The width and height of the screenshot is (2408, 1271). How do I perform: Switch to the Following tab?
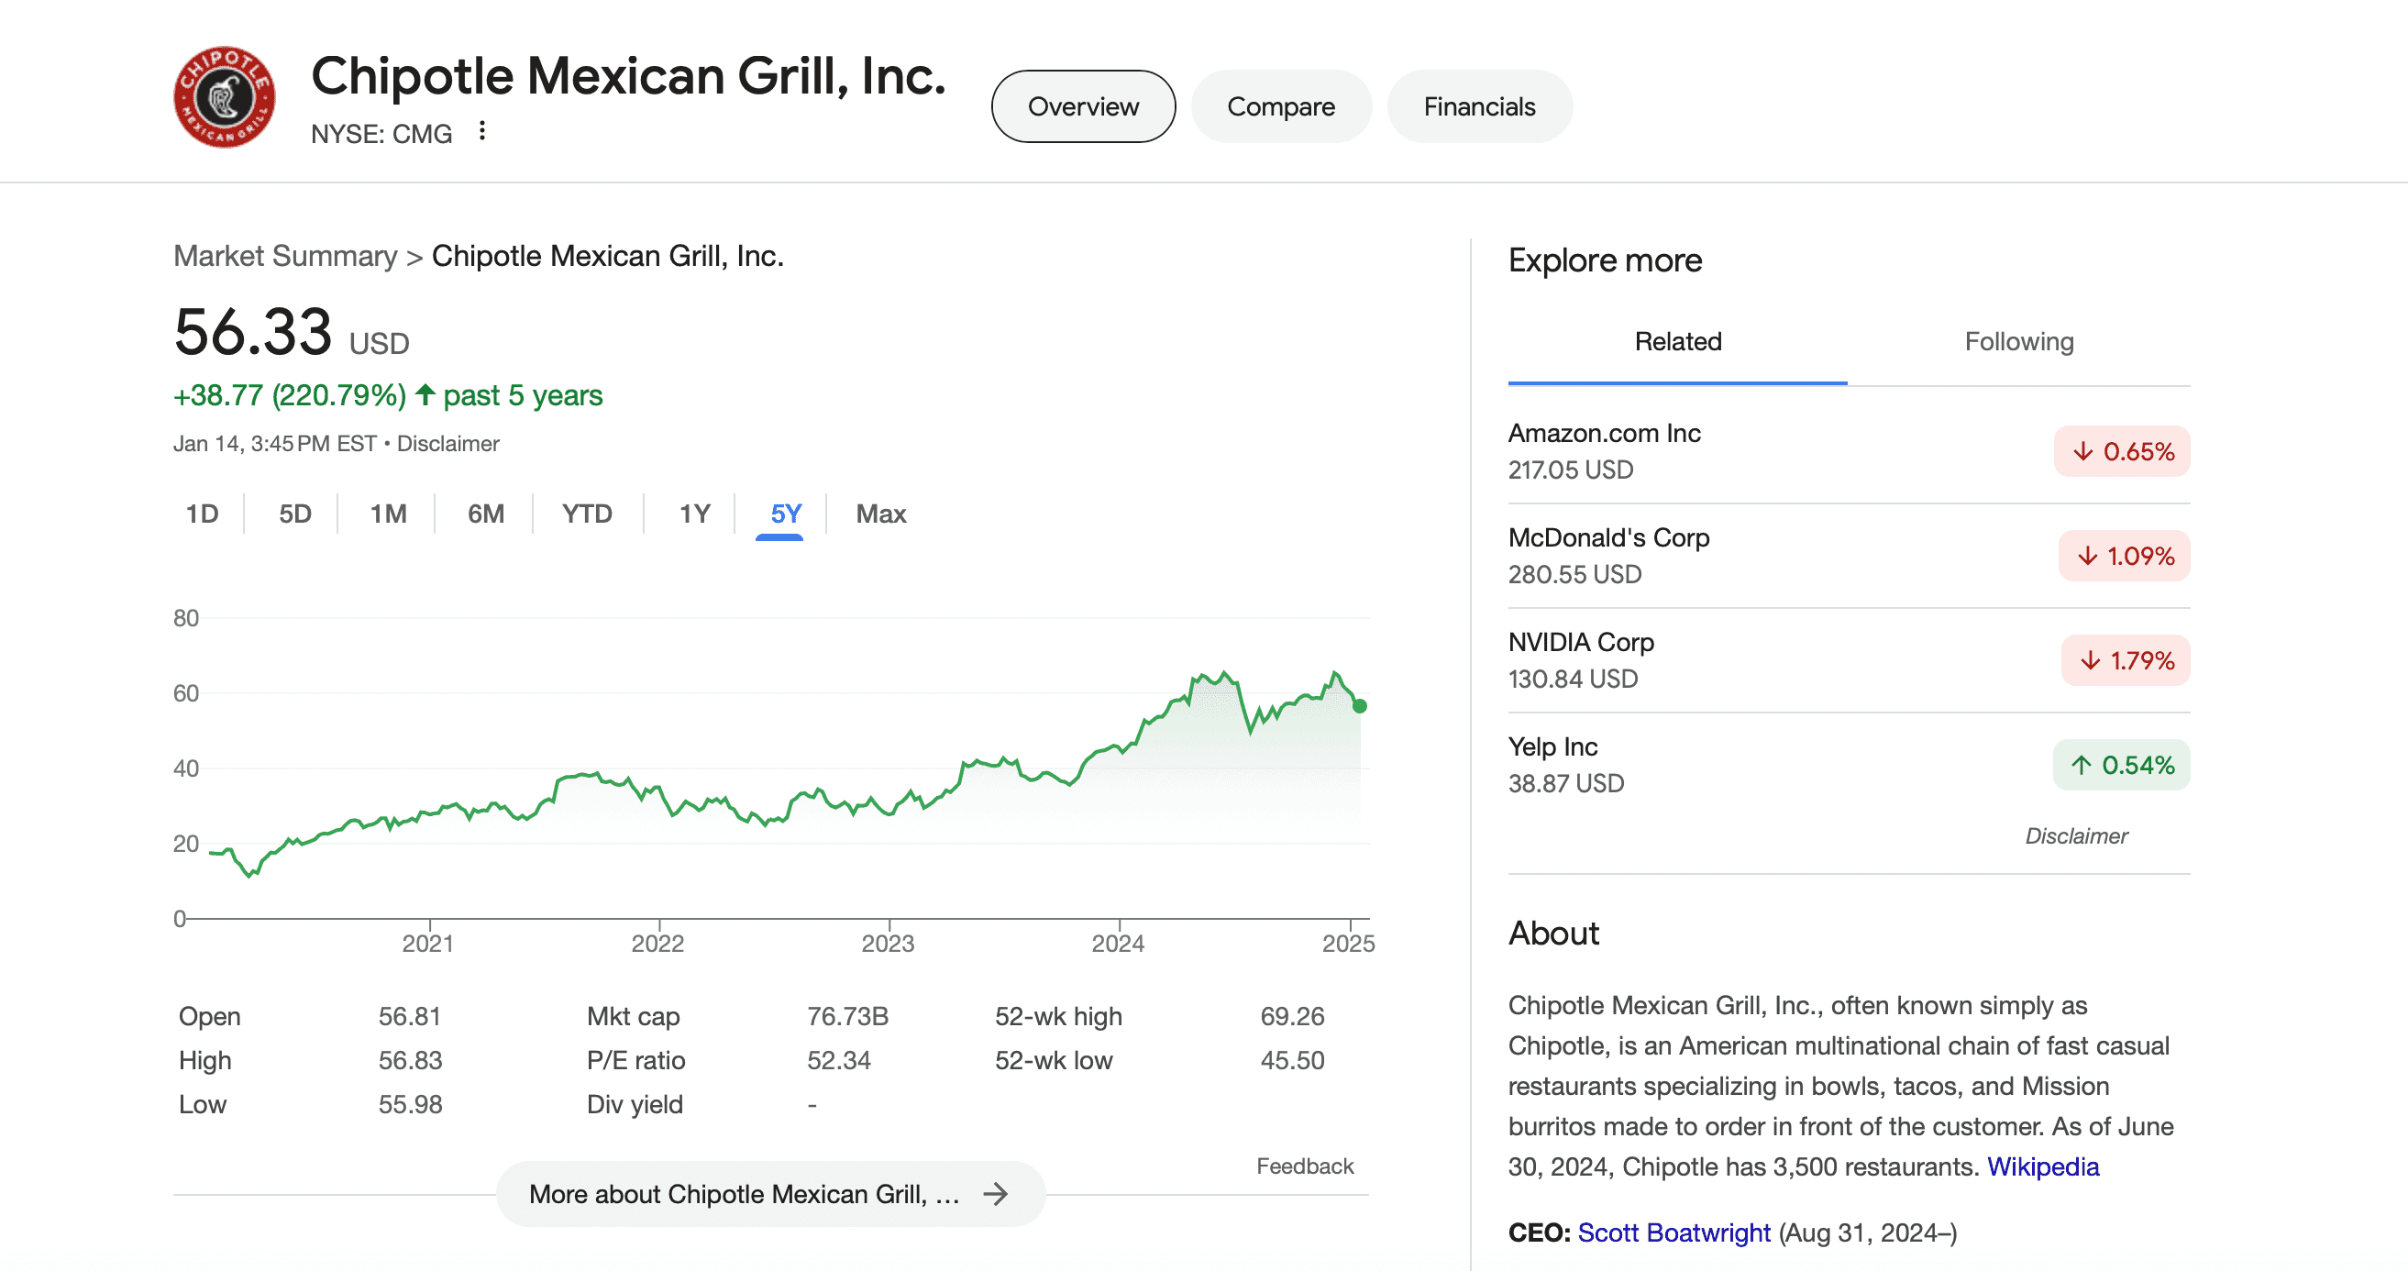point(2019,341)
